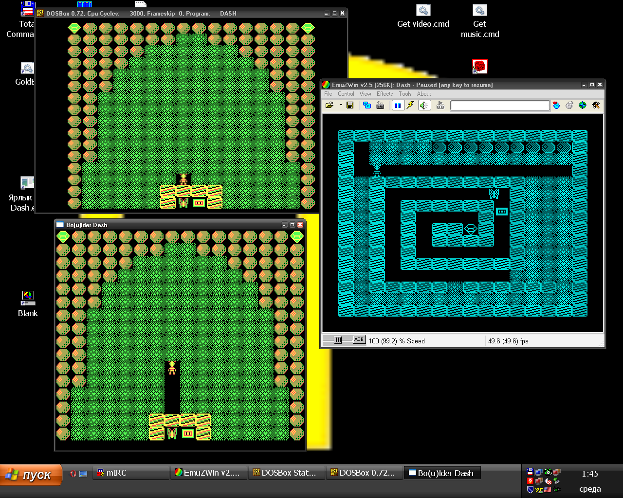Click the Bo(u)lder Dash window title icon

[x=60, y=225]
